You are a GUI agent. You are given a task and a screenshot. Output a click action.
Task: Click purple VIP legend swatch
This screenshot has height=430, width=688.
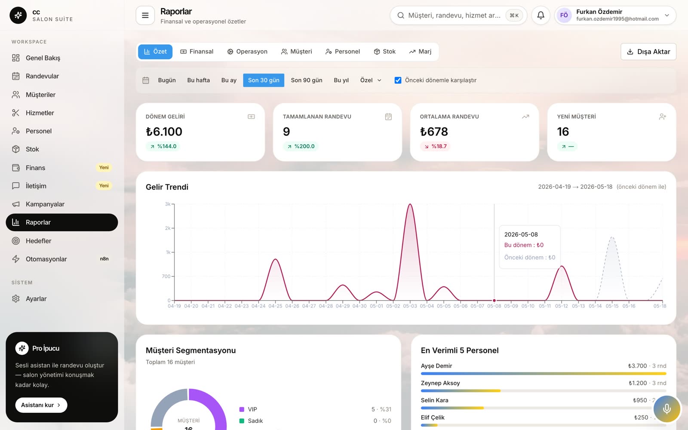[x=242, y=409]
